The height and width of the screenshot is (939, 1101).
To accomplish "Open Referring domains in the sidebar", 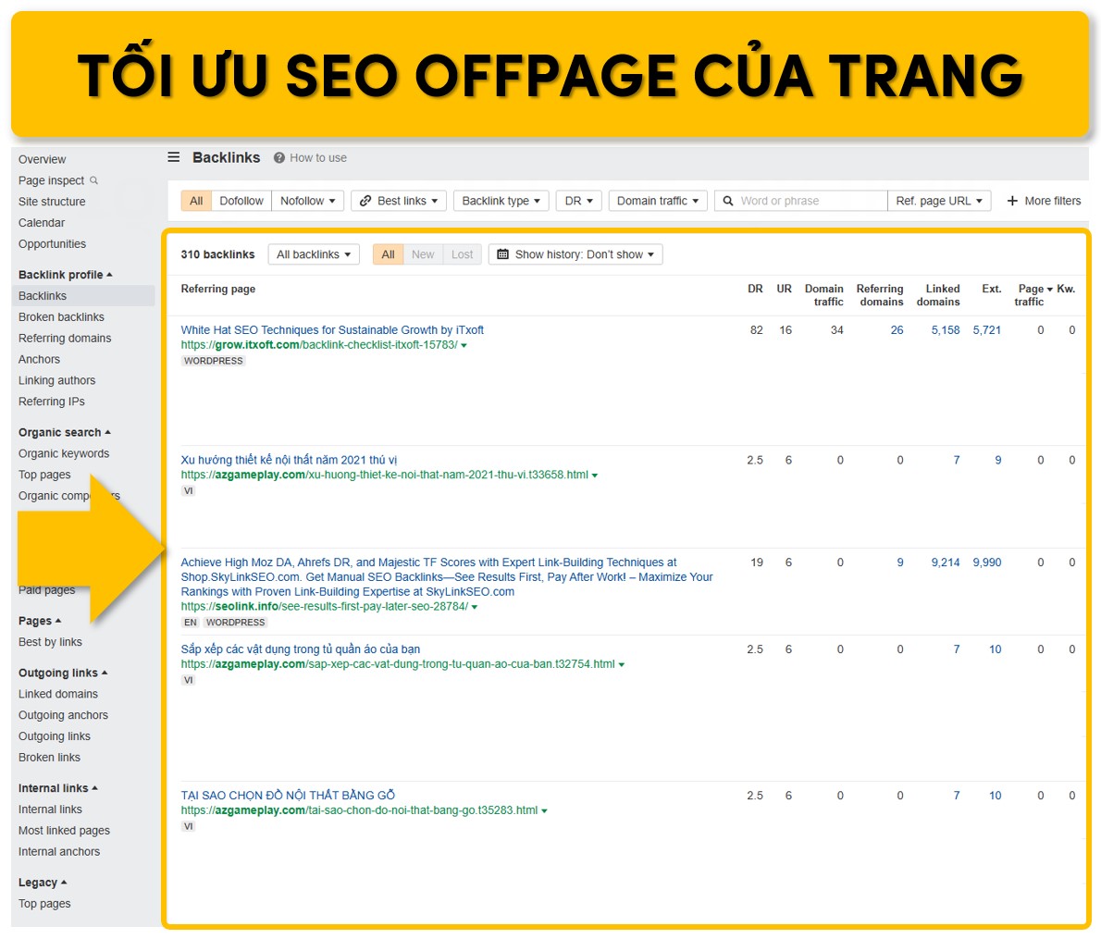I will [65, 338].
